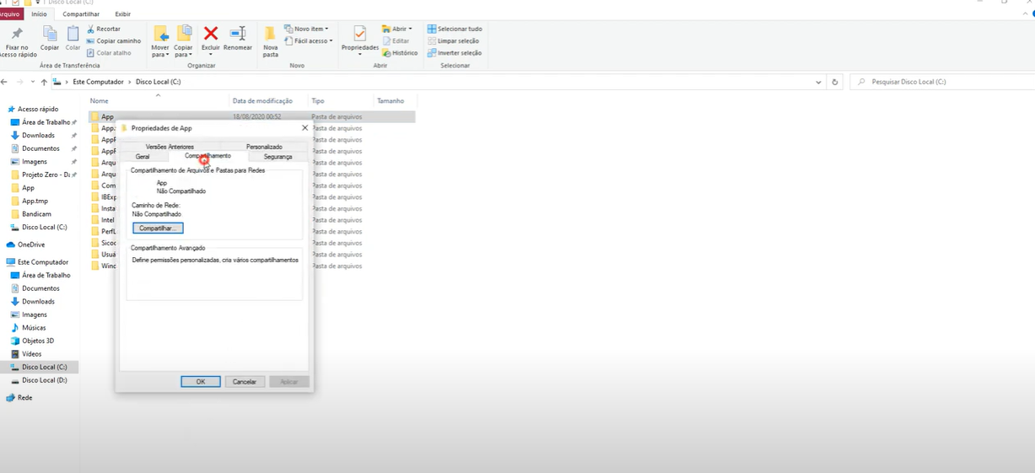Click the Renomear icon in ribbon

click(x=238, y=35)
